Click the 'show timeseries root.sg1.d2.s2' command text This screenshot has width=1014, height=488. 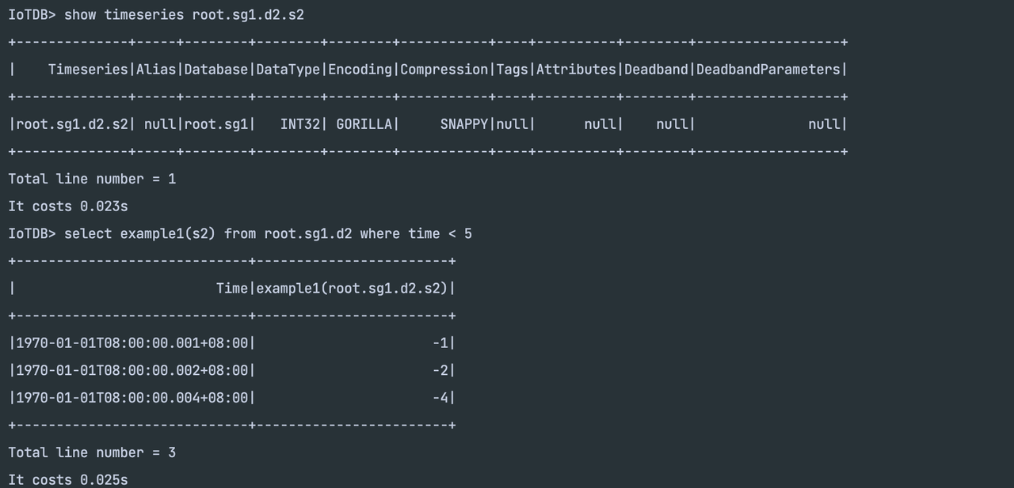(x=184, y=15)
